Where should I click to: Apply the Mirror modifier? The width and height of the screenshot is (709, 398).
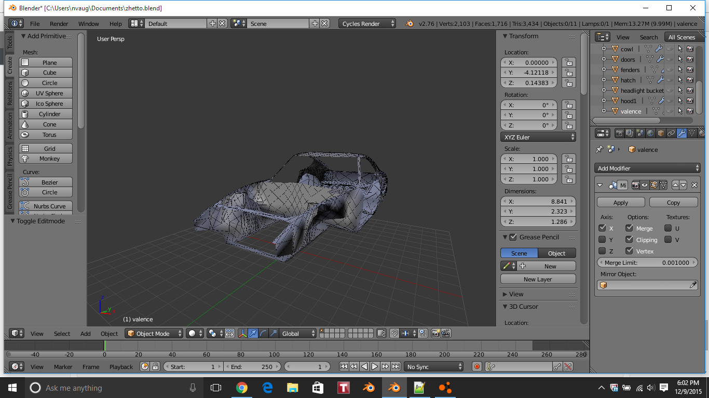click(621, 203)
